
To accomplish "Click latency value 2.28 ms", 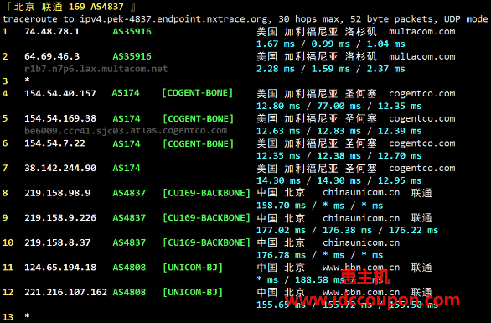I will click(x=276, y=69).
